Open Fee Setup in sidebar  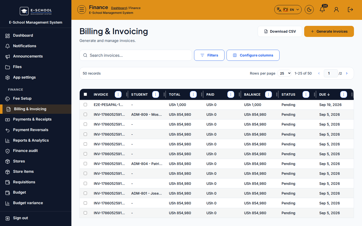(x=36, y=98)
